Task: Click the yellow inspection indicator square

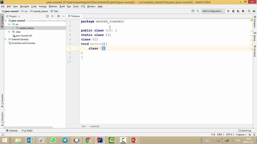Action: pos(251,20)
